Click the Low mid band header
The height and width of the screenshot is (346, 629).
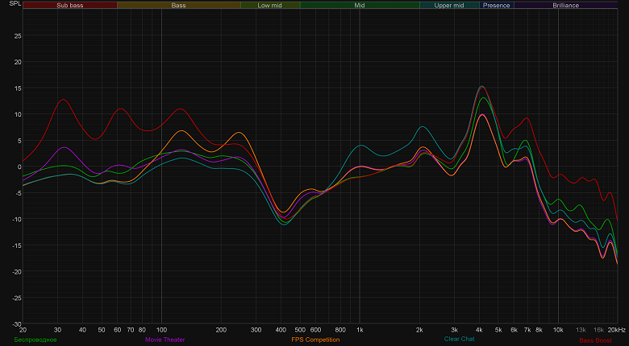click(x=270, y=5)
